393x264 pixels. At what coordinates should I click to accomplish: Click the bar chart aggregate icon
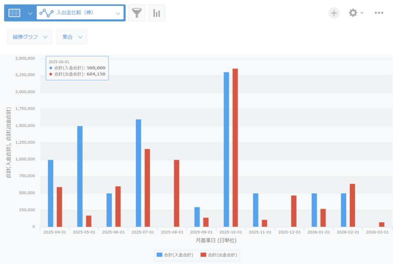tap(157, 13)
